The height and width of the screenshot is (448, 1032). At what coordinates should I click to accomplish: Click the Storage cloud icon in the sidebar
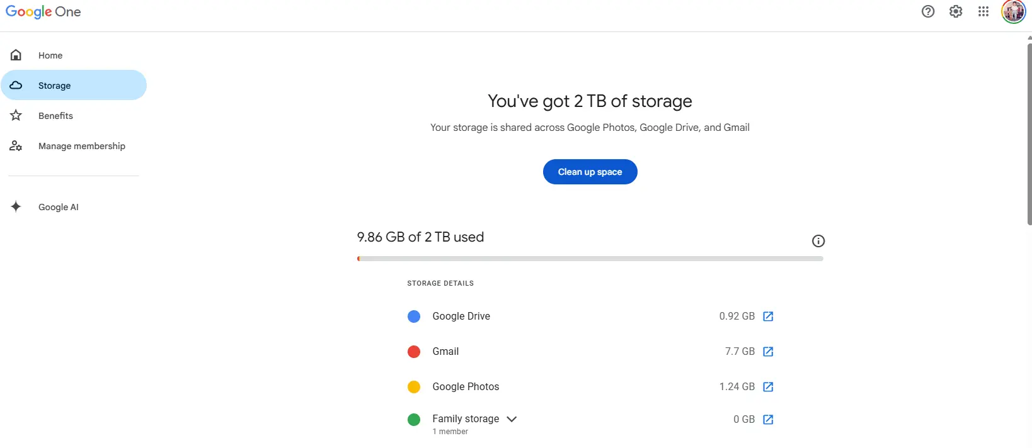coord(16,85)
